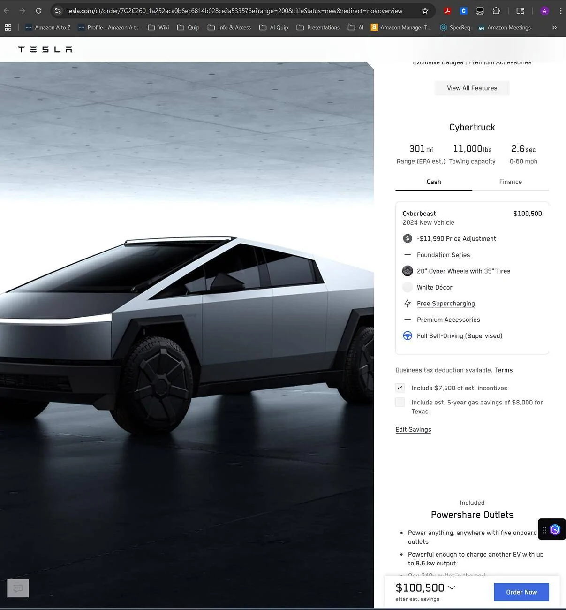Open business tax deduction Terms link
Image resolution: width=566 pixels, height=610 pixels.
click(x=504, y=370)
